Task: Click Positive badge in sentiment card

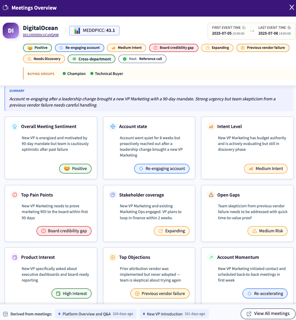Action: (75, 168)
